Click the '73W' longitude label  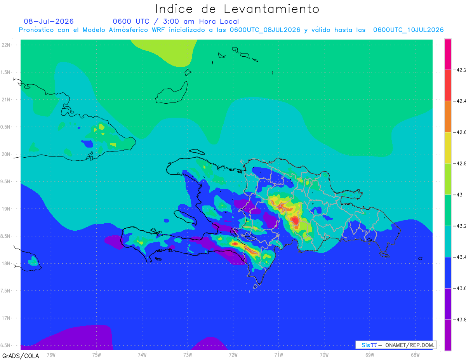tap(188, 354)
